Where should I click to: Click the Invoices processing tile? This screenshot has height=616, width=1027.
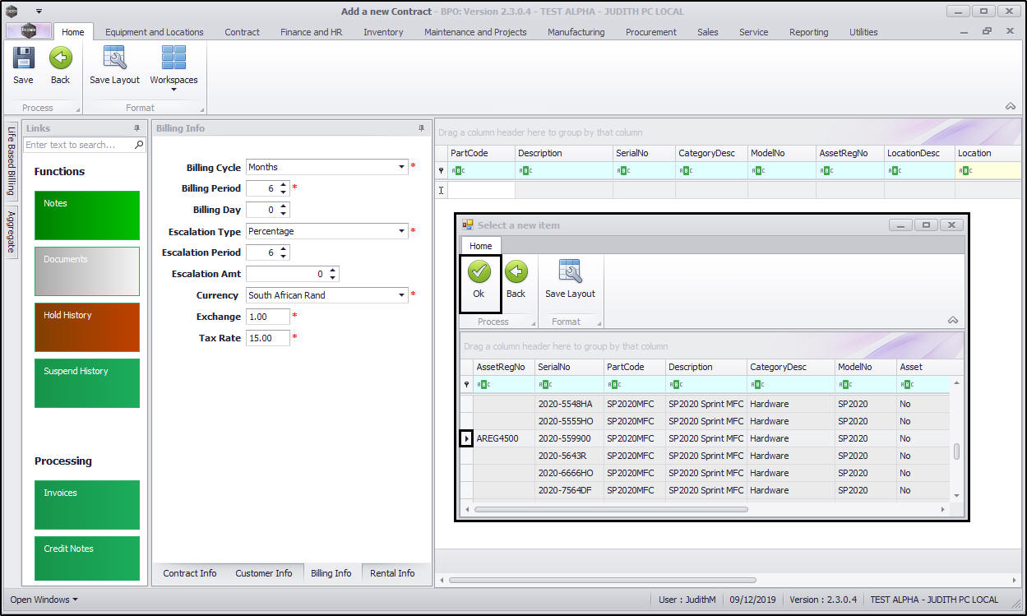[87, 505]
